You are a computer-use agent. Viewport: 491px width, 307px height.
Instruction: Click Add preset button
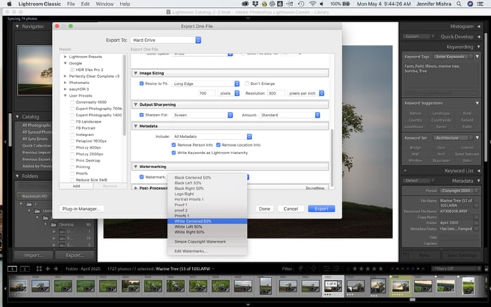click(76, 186)
